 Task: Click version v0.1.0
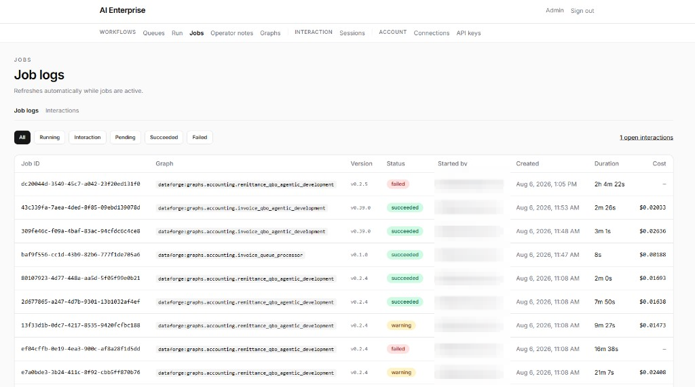[x=359, y=255]
